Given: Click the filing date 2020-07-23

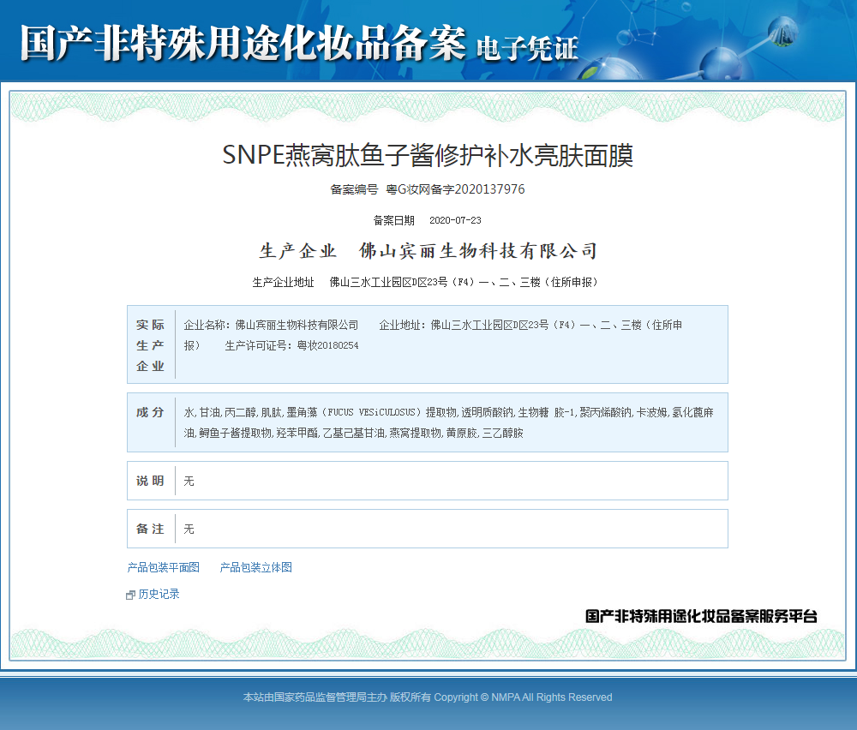Looking at the screenshot, I should point(455,220).
